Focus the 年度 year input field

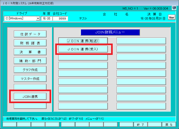[47, 19]
